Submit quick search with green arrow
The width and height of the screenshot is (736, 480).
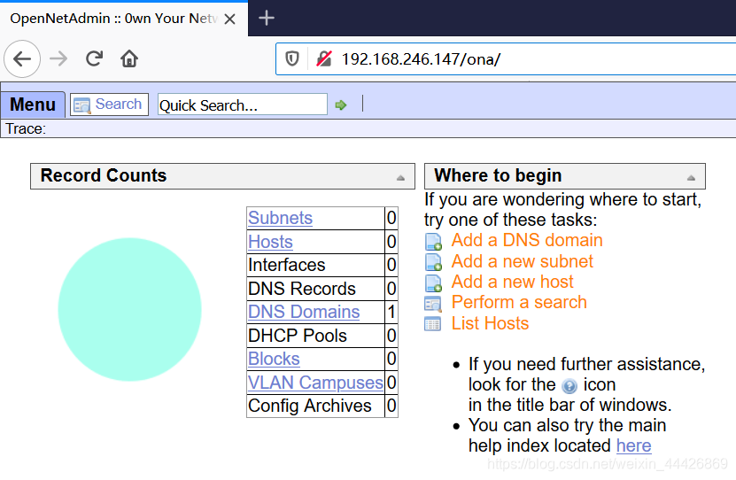[341, 105]
